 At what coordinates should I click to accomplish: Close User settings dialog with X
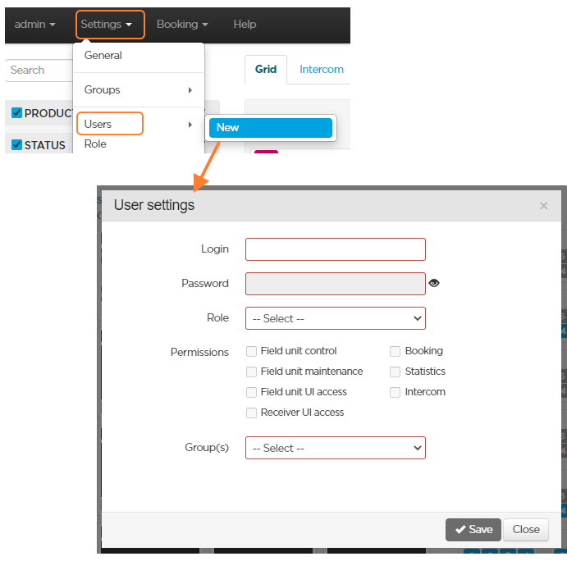pos(543,206)
